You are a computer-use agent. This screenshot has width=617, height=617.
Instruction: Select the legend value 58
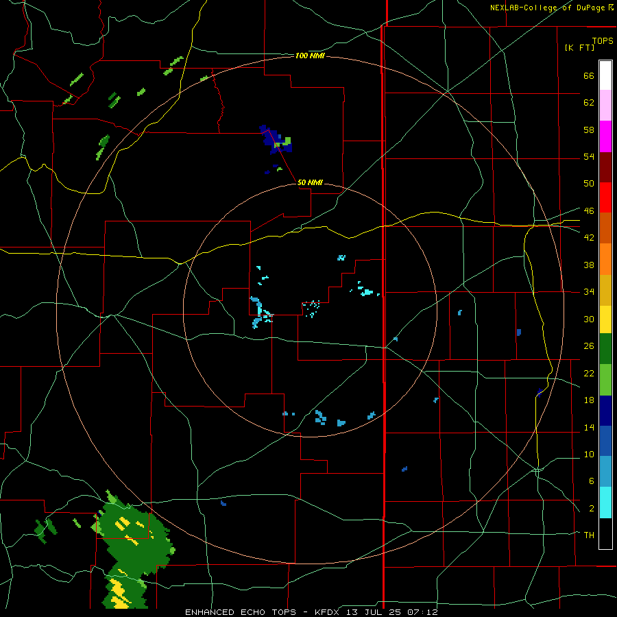click(589, 130)
